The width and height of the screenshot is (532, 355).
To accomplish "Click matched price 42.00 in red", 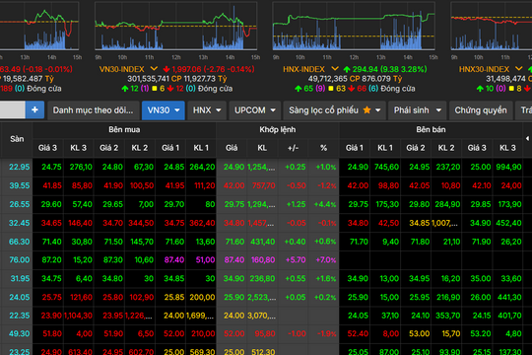I will pyautogui.click(x=234, y=185).
